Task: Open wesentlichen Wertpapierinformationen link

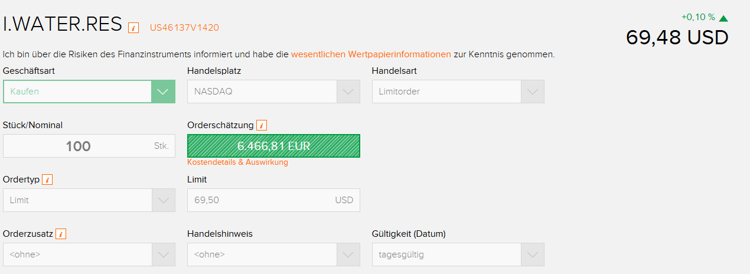Action: [371, 54]
